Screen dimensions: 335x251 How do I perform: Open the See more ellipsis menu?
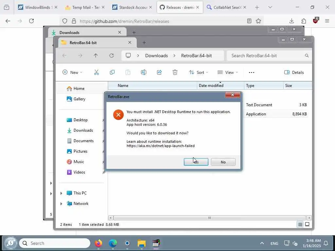point(252,72)
